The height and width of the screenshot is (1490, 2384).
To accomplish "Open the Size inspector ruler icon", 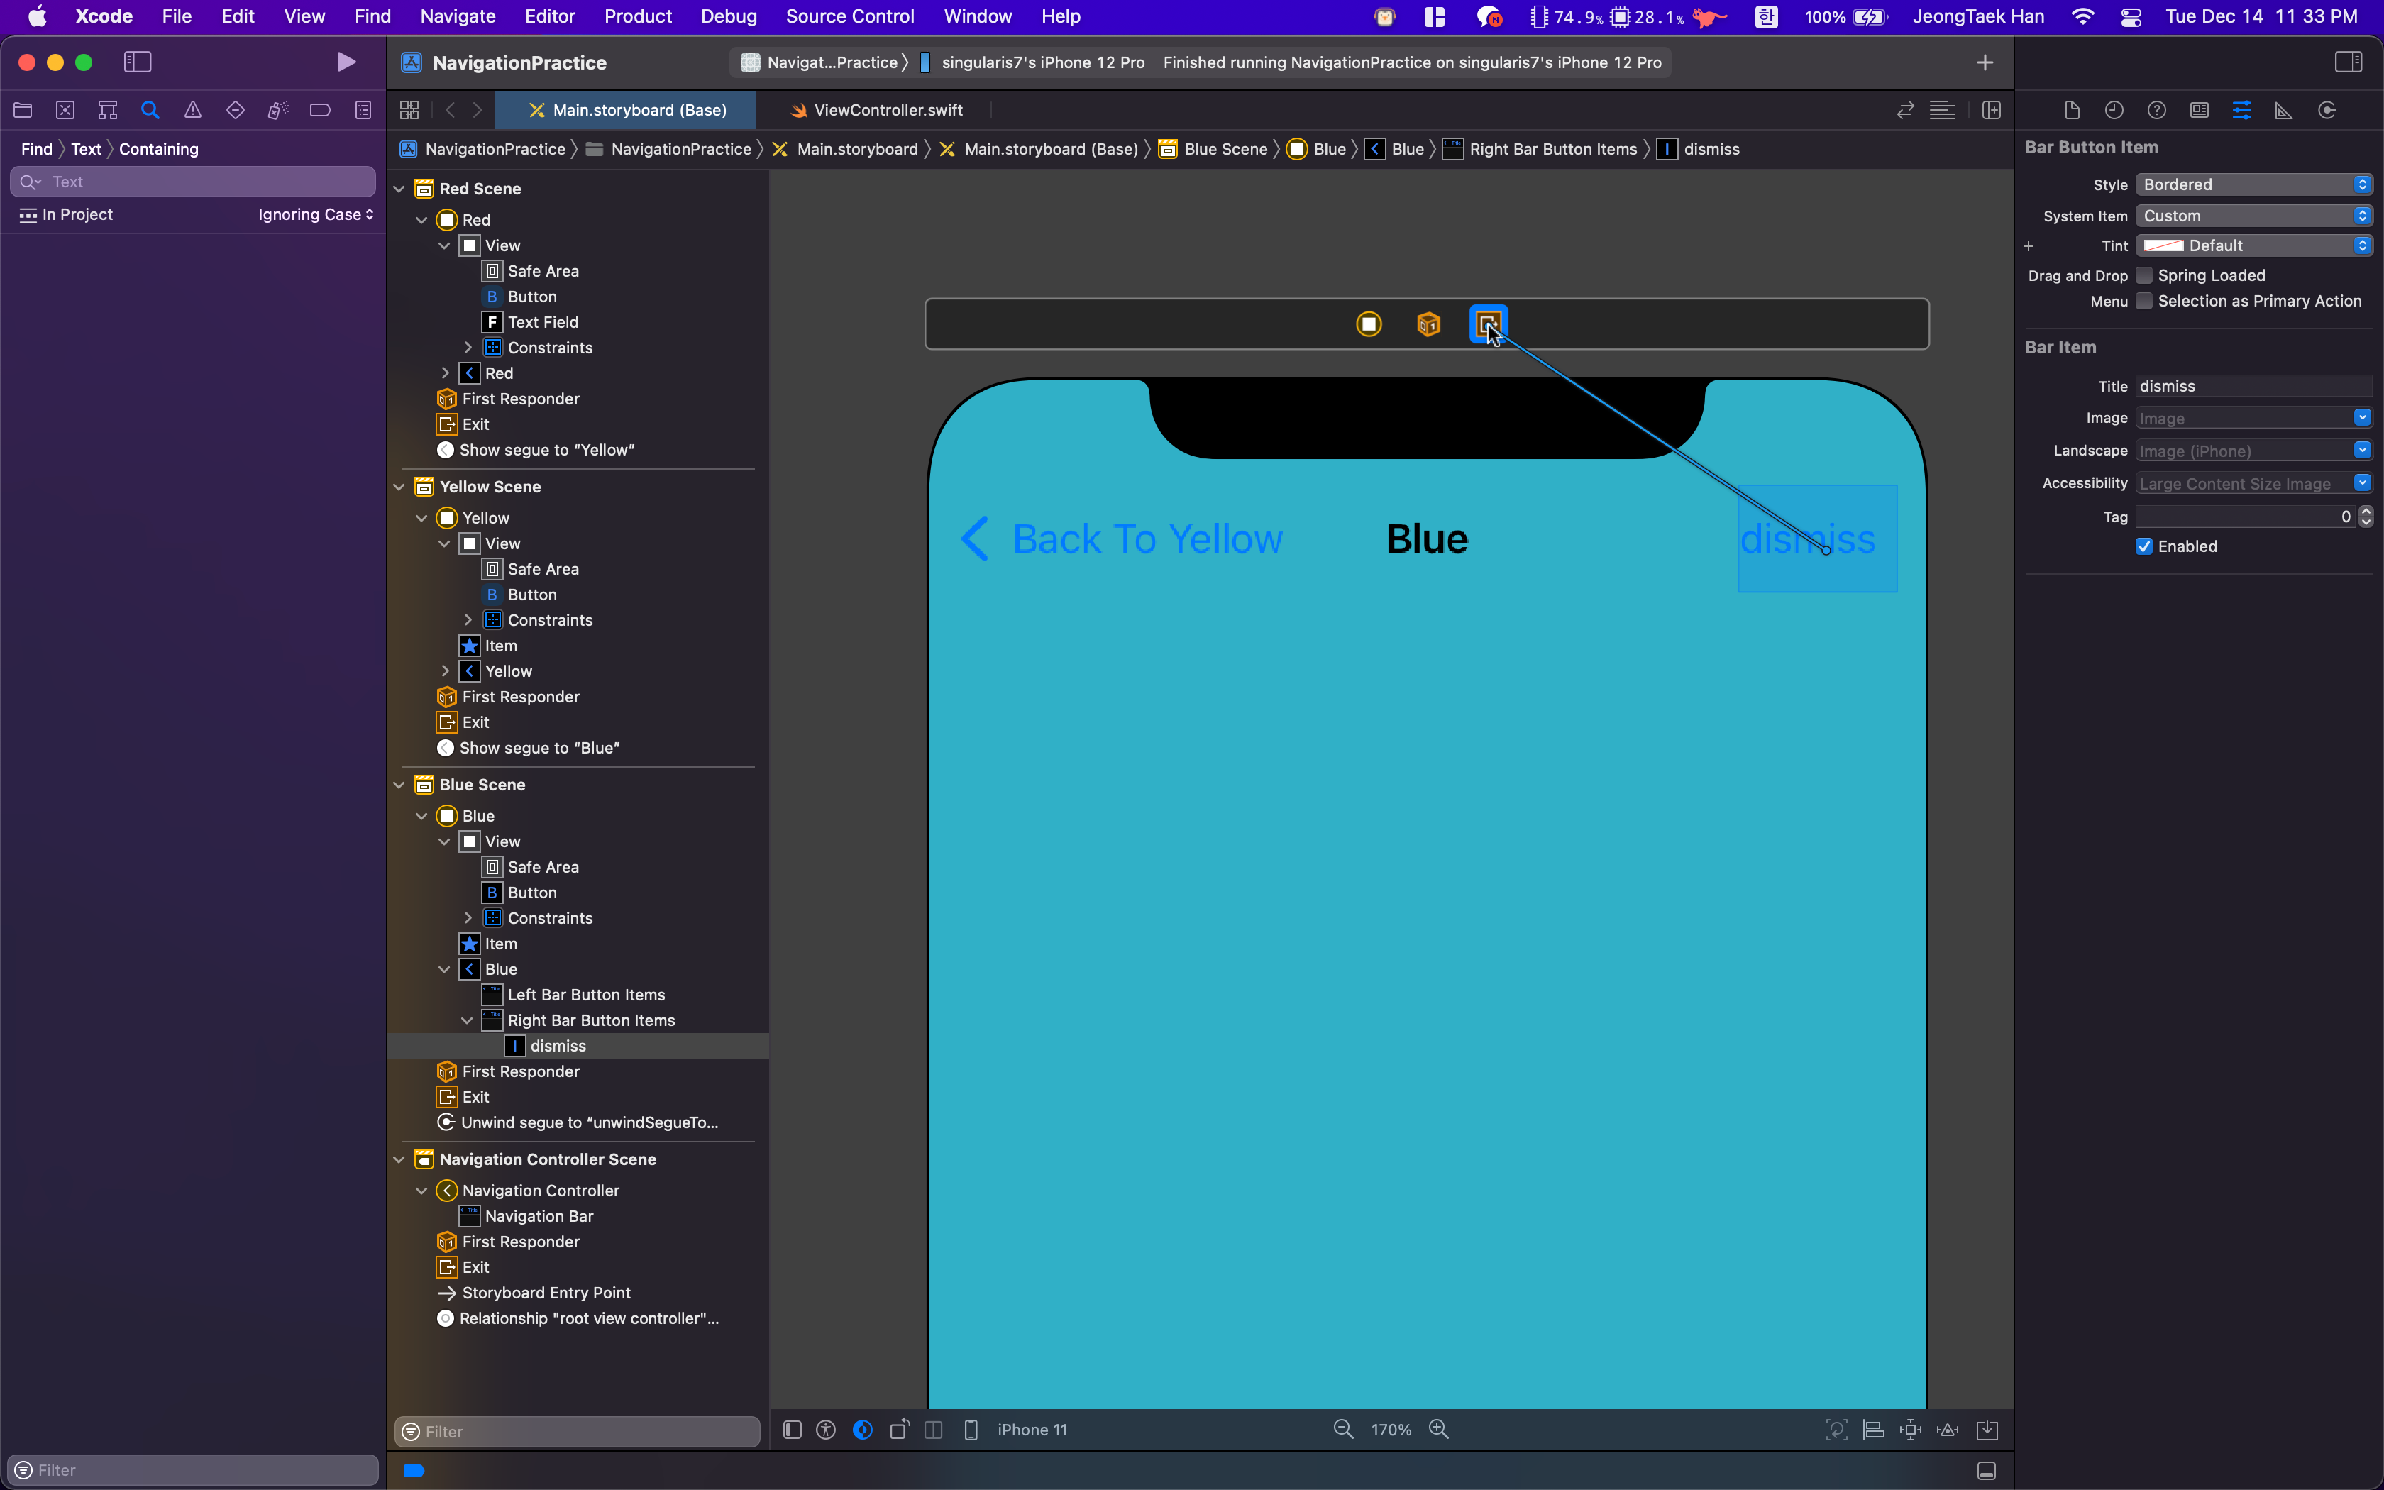I will [2283, 111].
